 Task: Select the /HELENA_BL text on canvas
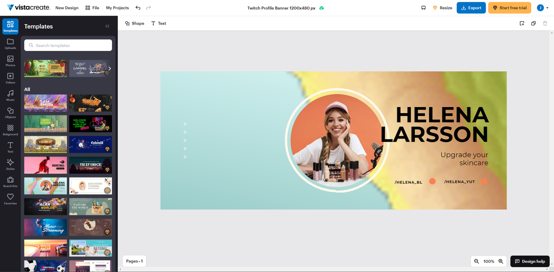click(x=408, y=182)
